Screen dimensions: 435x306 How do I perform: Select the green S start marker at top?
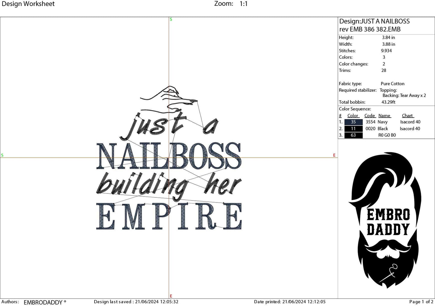(171, 19)
